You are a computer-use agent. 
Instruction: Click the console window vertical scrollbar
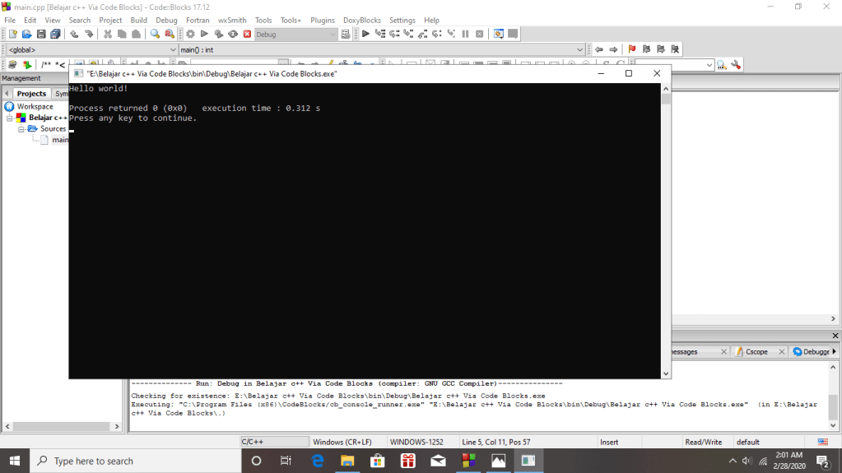click(x=666, y=230)
